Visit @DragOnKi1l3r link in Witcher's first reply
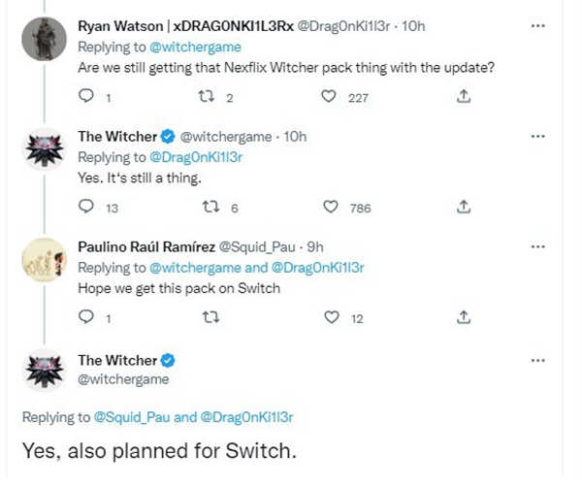Screen dimensions: 582x487 [x=196, y=157]
